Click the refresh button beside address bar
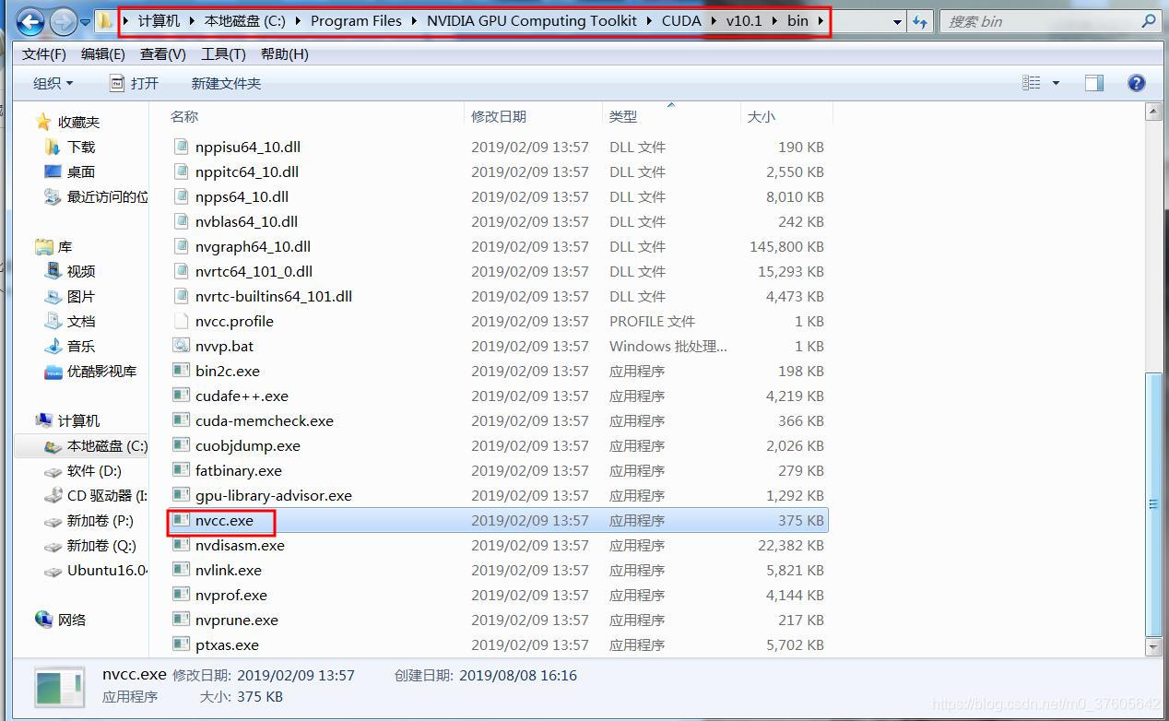Viewport: 1169px width, 721px height. (x=920, y=21)
